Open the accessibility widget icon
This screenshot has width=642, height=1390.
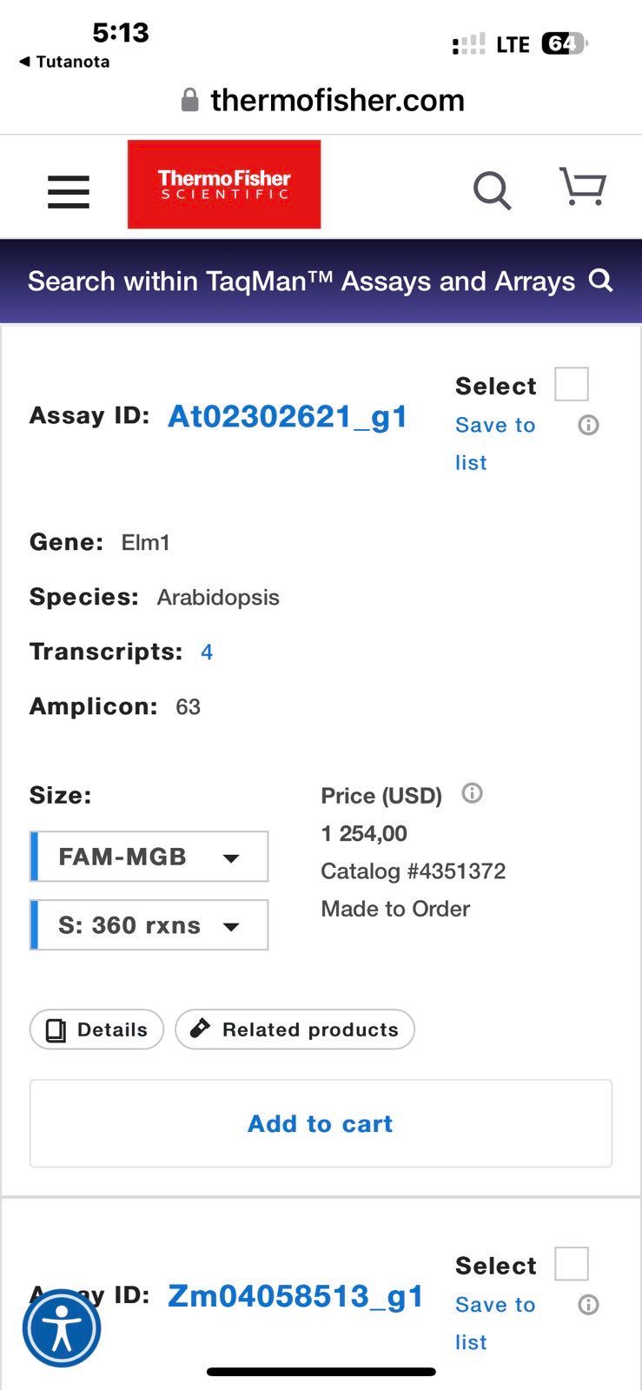pyautogui.click(x=62, y=1329)
